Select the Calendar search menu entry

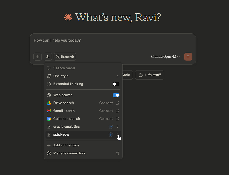point(83,119)
